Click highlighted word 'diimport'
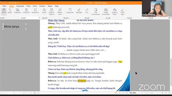The height and width of the screenshot is (96, 172). pos(82,81)
